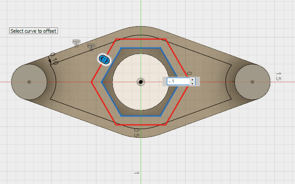Click the sketch origin center point

click(x=141, y=82)
